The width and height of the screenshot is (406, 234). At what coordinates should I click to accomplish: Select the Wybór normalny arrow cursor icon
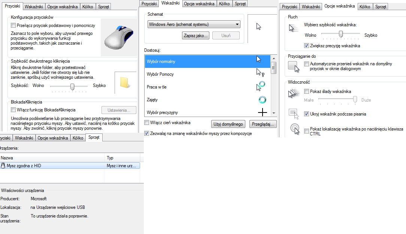coord(259,59)
